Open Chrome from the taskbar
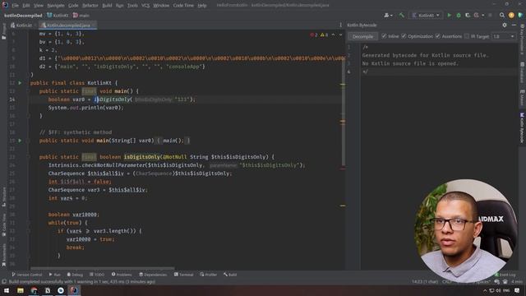Screen dimensions: 526x296 pos(34,290)
